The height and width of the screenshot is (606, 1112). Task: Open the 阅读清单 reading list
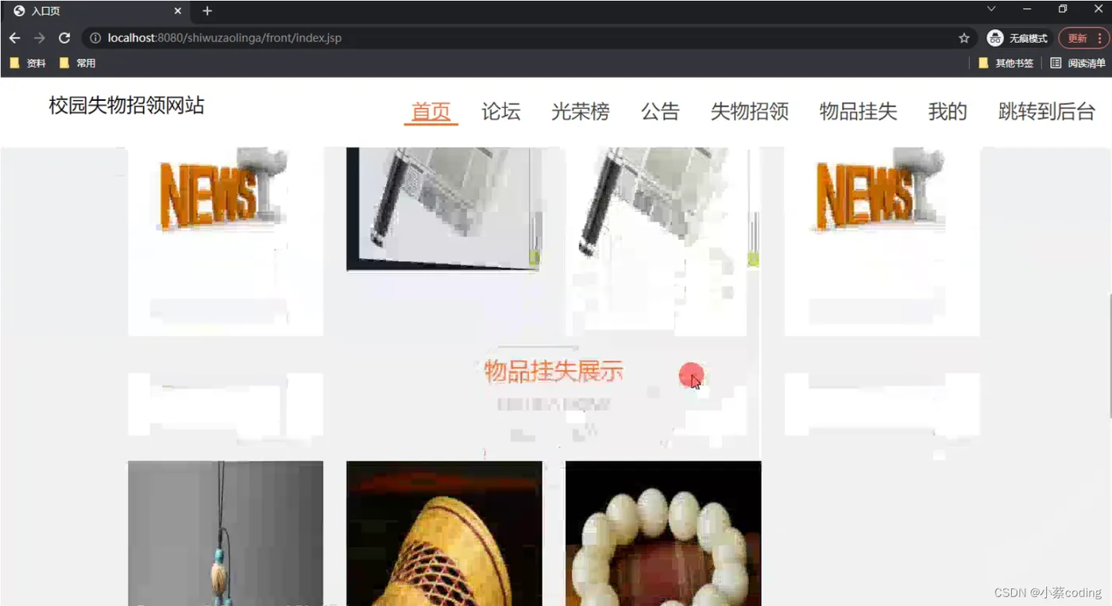(x=1078, y=63)
